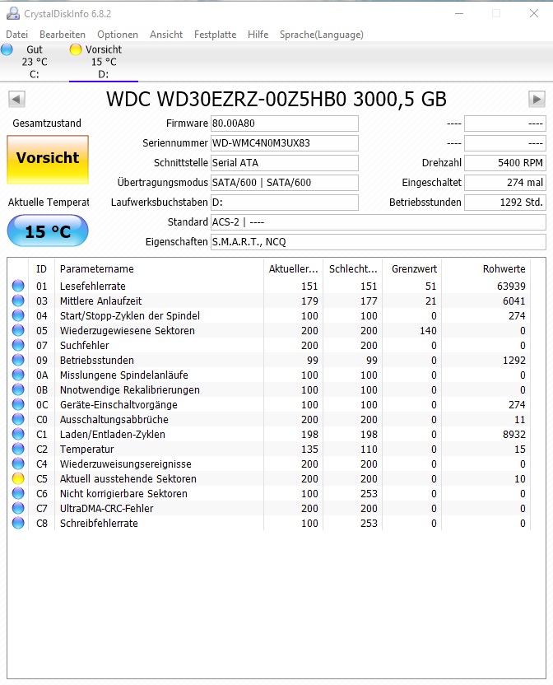Go to previous disk with left arrow
The image size is (553, 685).
coord(16,99)
